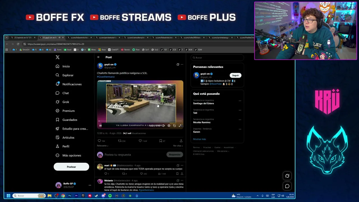Open the Remini bookmark
This screenshot has height=202, width=359.
(x=125, y=50)
